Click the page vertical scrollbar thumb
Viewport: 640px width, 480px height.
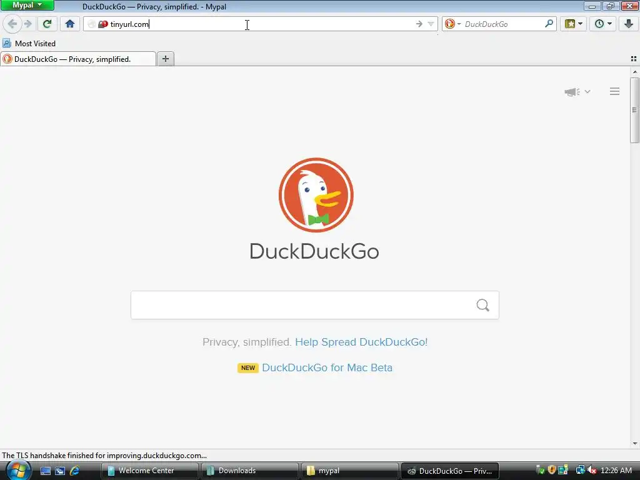(x=634, y=110)
